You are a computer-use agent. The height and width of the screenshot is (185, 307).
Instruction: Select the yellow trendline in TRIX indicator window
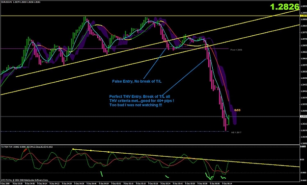[186, 158]
